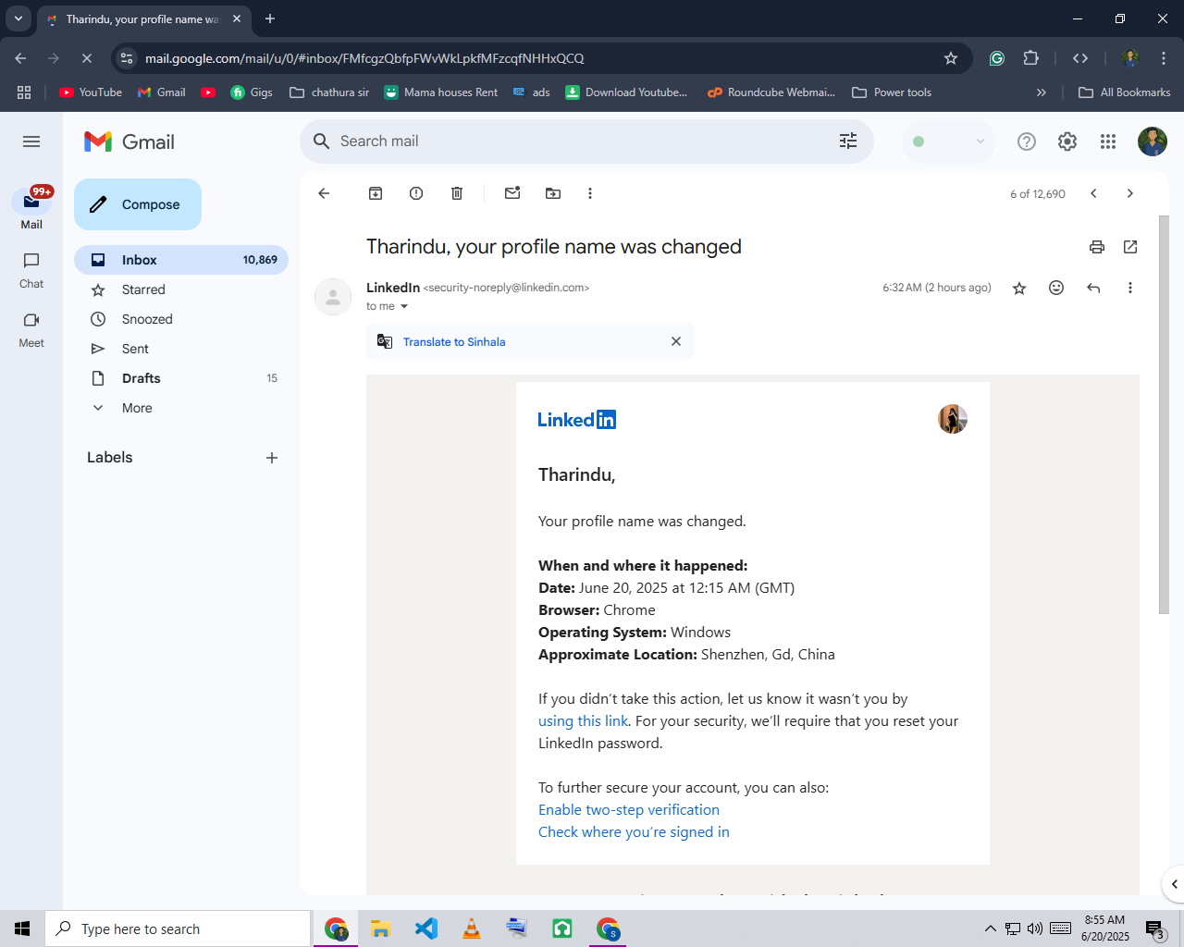Open more actions menu in email toolbar
This screenshot has height=947, width=1184.
click(x=590, y=193)
